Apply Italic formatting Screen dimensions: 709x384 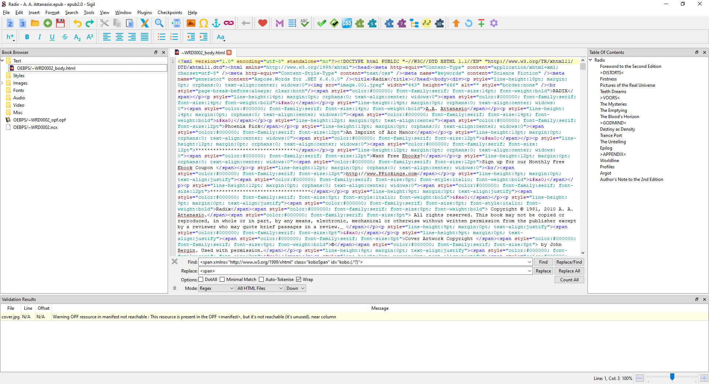(40, 37)
